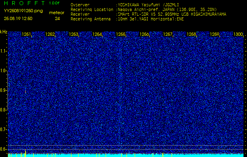This screenshot has width=247, height=157.
Task: Click the 1256 time marker
Action: (x=144, y=34)
